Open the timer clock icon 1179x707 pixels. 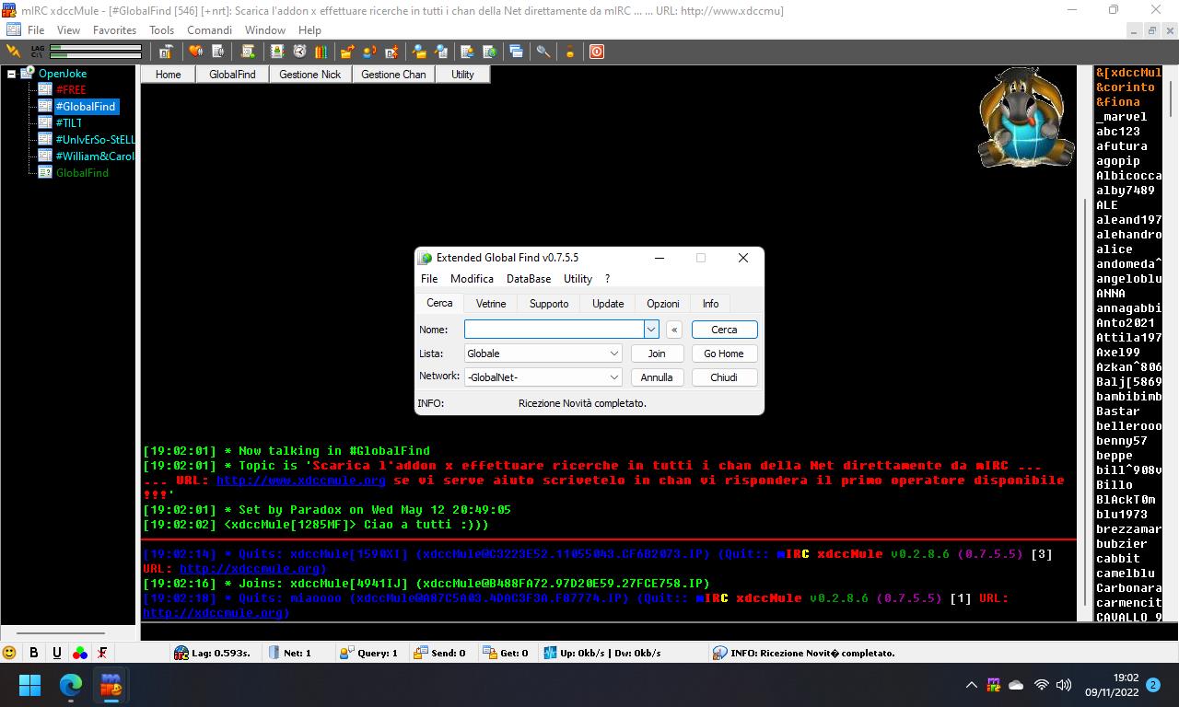tap(299, 52)
